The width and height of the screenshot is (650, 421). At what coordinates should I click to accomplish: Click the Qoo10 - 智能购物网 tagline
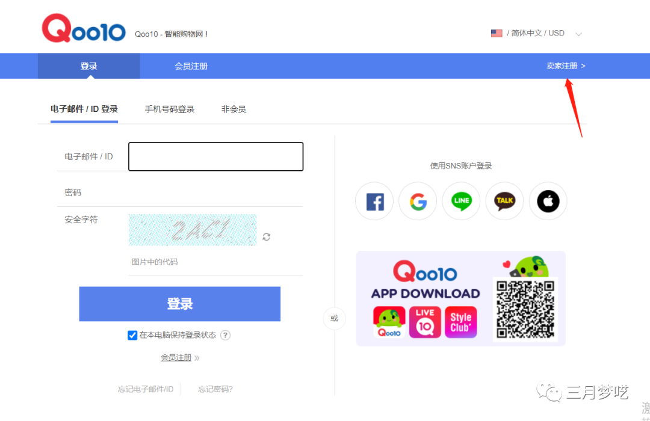point(171,34)
